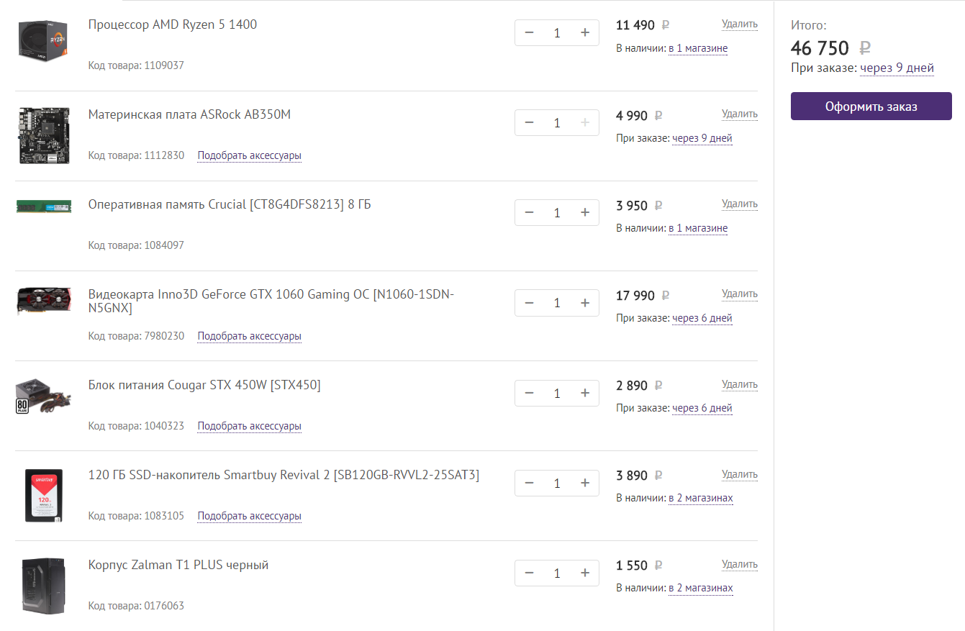Increase quantity of Smartbuy Revival 2 SSD
This screenshot has width=965, height=631.
[x=584, y=483]
